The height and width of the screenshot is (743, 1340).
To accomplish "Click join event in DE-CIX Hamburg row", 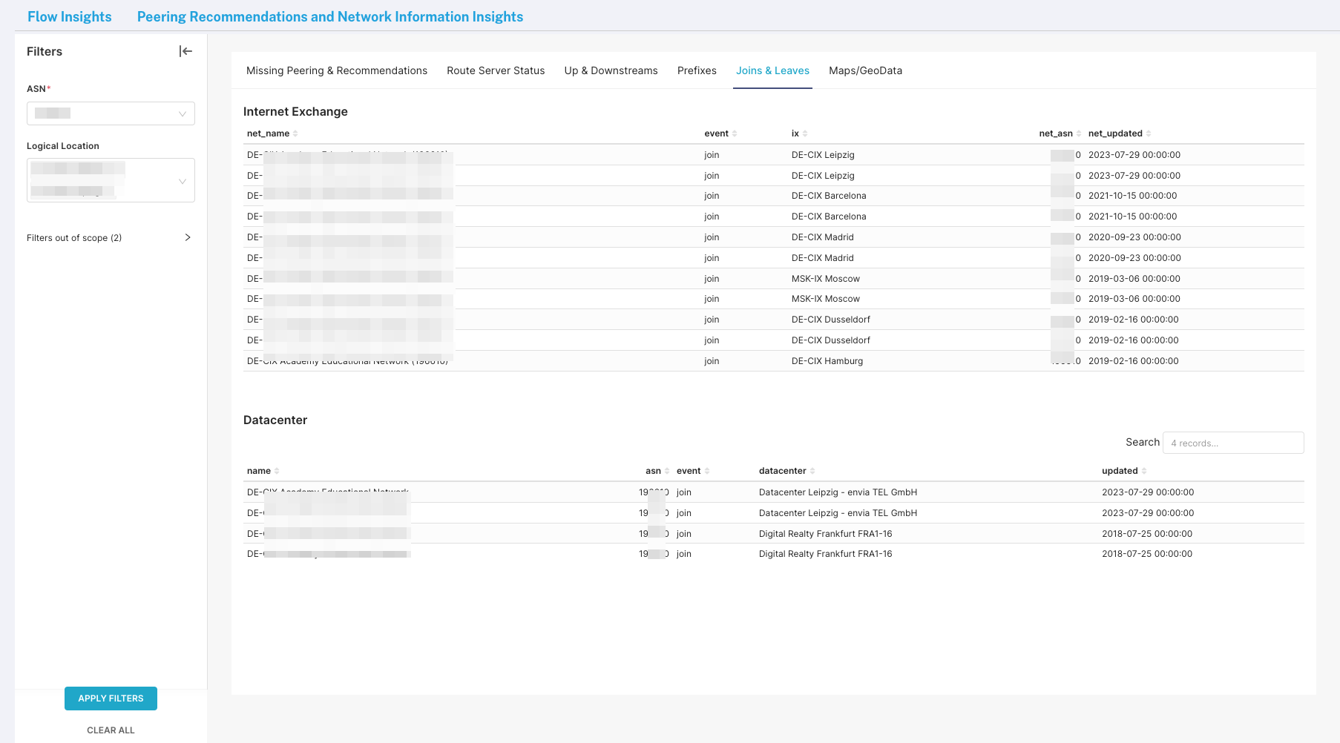I will pyautogui.click(x=712, y=361).
